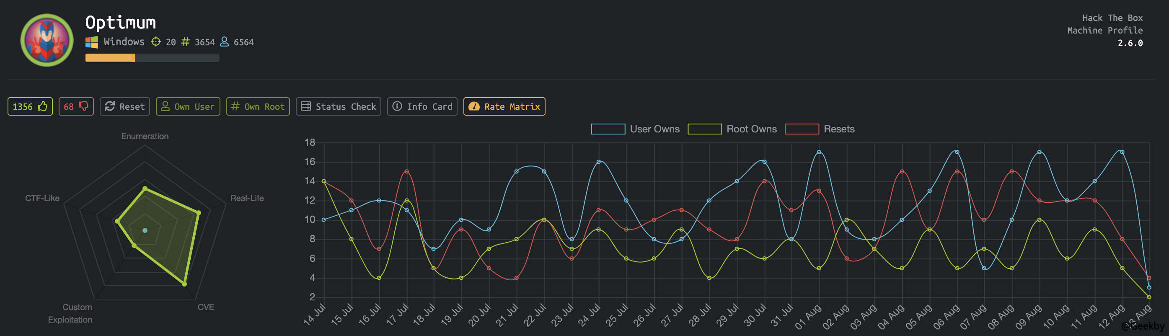Click the thumbs down icon on 68
Screen dimensions: 1169x336
[x=83, y=106]
